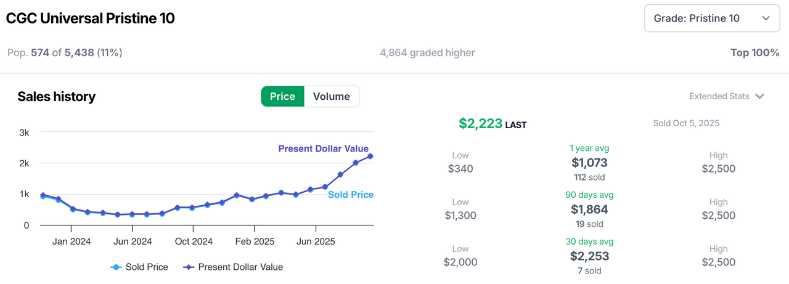Image resolution: width=789 pixels, height=284 pixels.
Task: Click the last data point on chart
Action: click(370, 156)
